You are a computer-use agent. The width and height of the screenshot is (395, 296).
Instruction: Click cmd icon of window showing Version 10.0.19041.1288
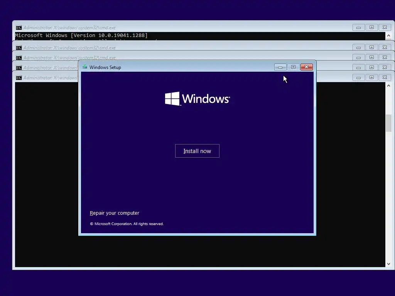coord(19,28)
